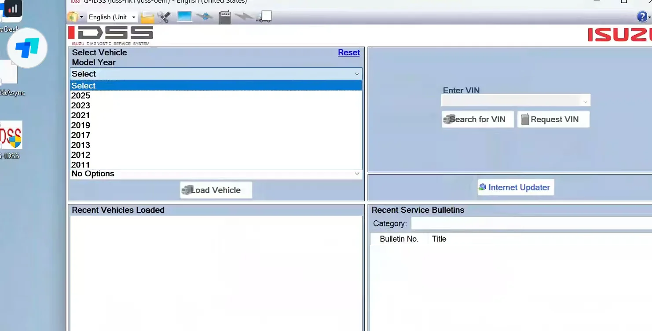Select model year 2011

tap(216, 165)
